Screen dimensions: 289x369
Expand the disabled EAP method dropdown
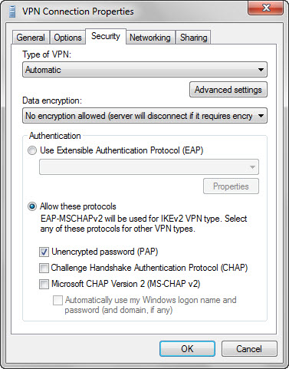[149, 167]
